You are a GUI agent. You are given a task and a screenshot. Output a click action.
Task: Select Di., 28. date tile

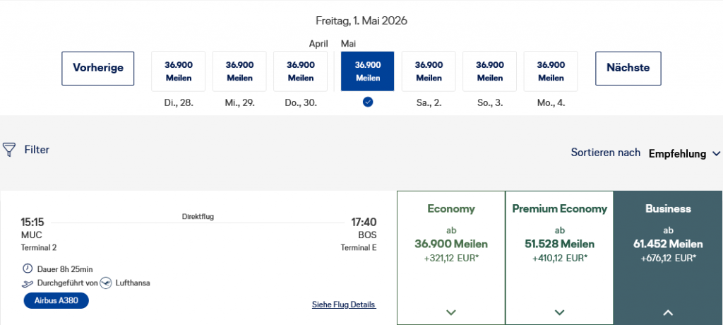pyautogui.click(x=178, y=71)
